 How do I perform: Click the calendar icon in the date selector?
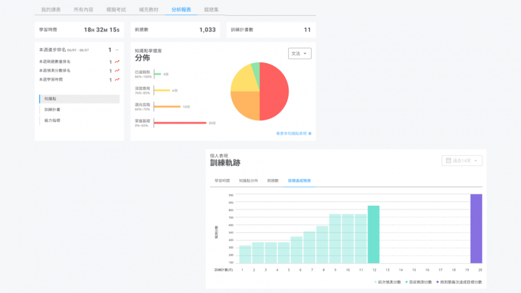pyautogui.click(x=448, y=161)
